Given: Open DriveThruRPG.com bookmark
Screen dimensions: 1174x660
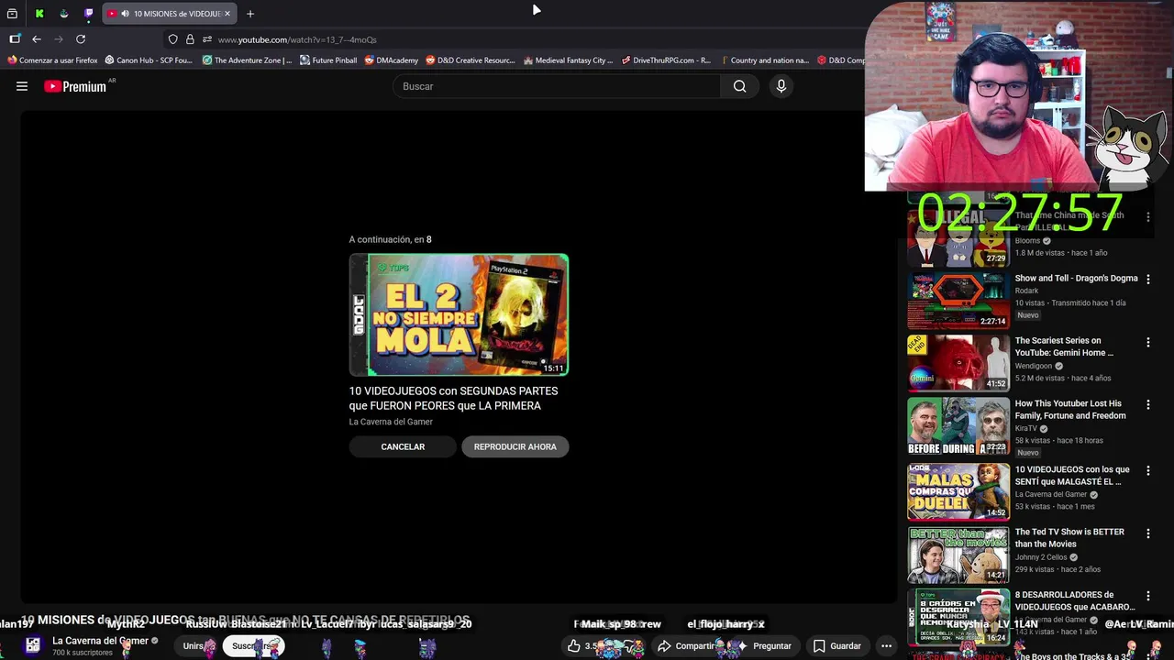Looking at the screenshot, I should (666, 60).
